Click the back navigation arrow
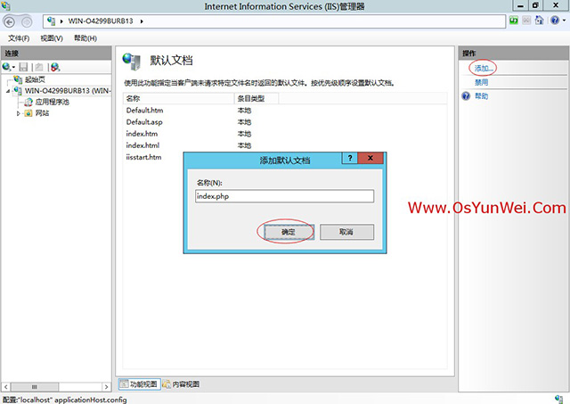 pos(11,21)
